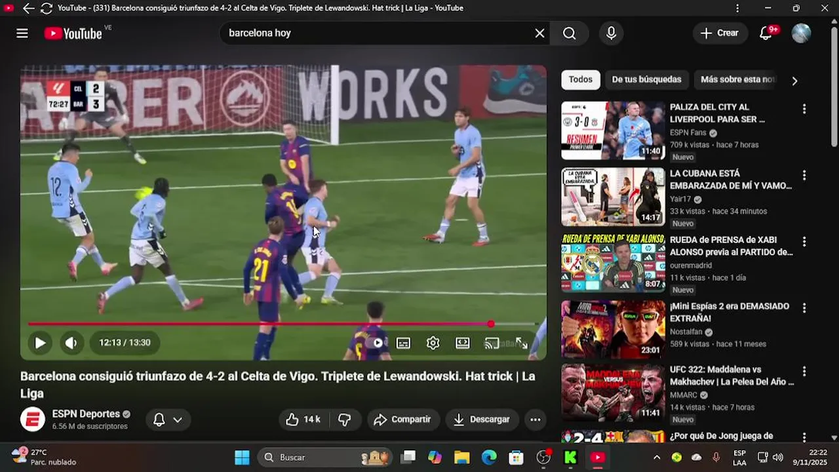Click the red playhead on the progress bar
Image resolution: width=839 pixels, height=472 pixels.
(x=491, y=324)
